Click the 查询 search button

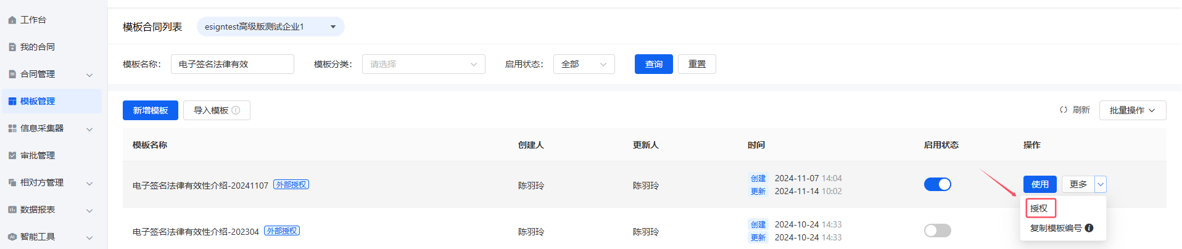[x=654, y=64]
